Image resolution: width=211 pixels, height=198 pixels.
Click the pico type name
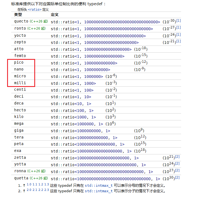tap(19, 63)
